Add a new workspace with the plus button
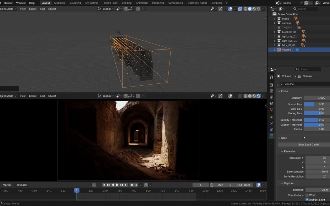 (226, 3)
